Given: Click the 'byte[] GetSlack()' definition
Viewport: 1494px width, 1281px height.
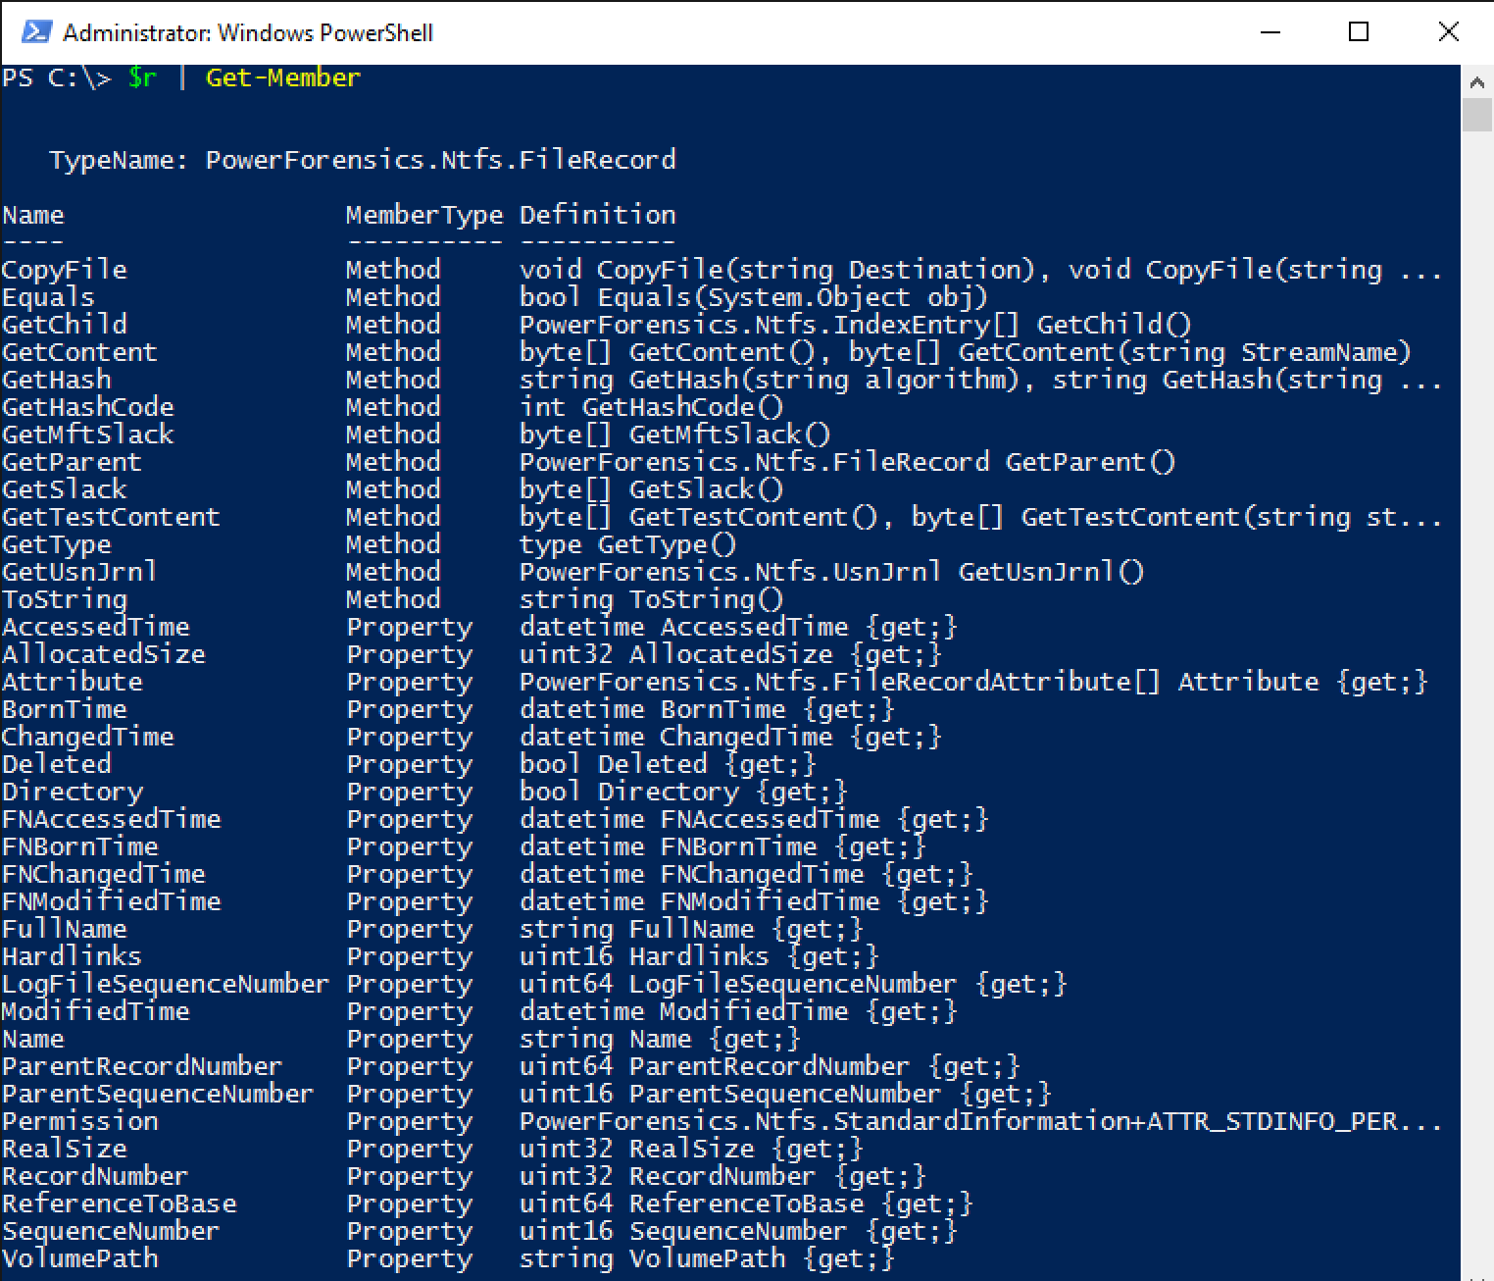Looking at the screenshot, I should point(652,489).
